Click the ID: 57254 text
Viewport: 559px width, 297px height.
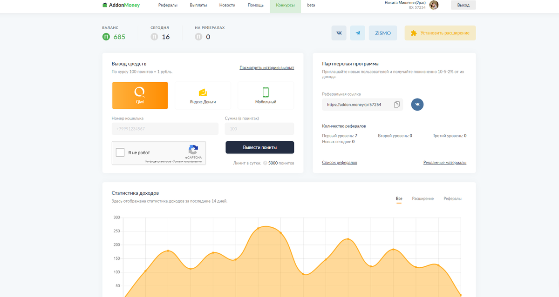417,7
